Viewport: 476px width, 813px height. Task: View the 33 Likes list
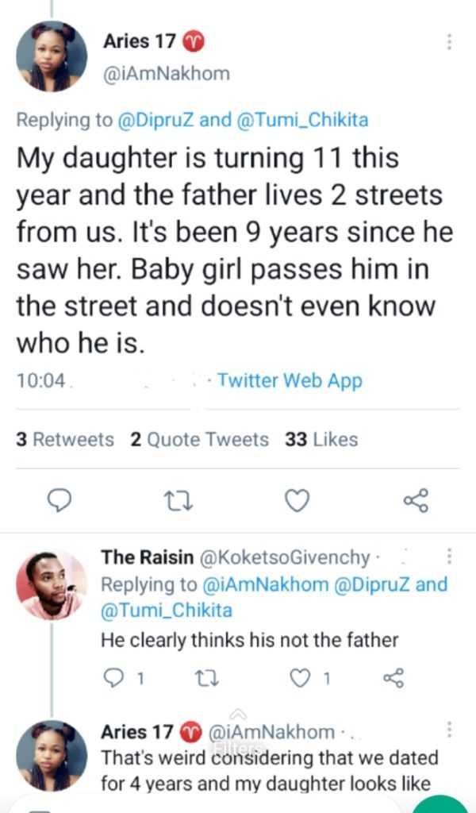click(x=321, y=439)
